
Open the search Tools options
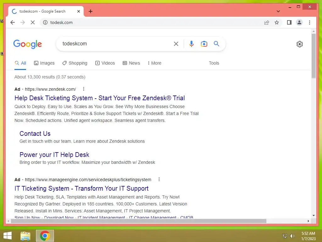214,63
